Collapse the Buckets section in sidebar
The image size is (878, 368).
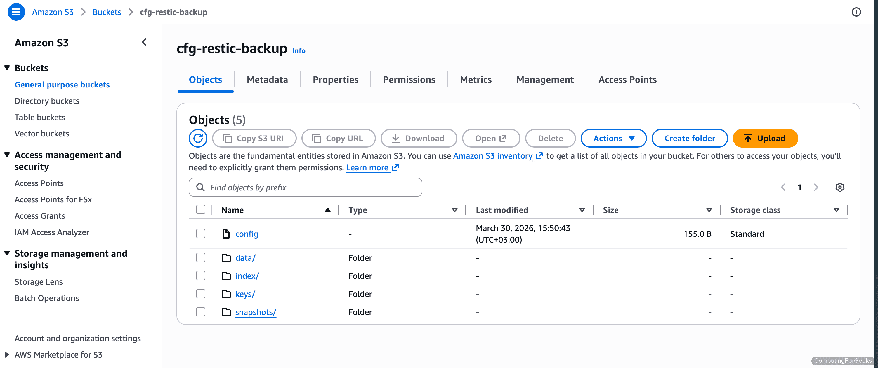click(7, 67)
